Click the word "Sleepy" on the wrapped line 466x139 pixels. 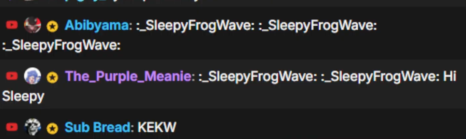(23, 97)
